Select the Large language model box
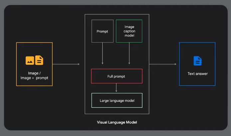 pos(117,101)
